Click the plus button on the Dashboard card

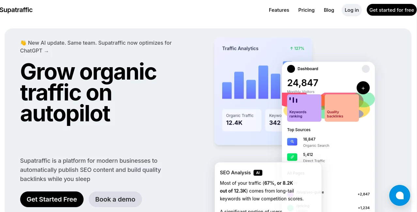click(363, 87)
